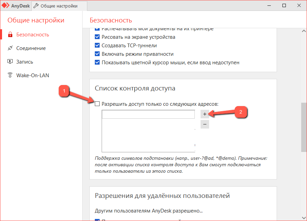Click the Поддержка символов подстановки note
The image size is (307, 221).
(x=181, y=165)
